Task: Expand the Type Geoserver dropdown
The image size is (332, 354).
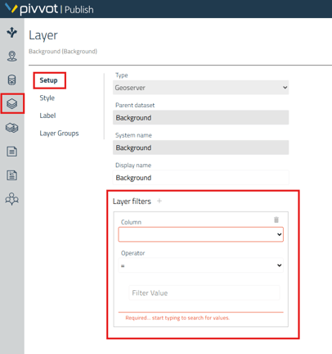Action: coord(200,88)
